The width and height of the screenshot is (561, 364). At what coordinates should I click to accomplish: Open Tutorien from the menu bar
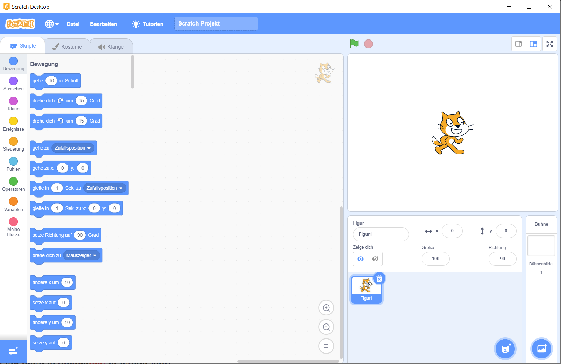pos(148,24)
